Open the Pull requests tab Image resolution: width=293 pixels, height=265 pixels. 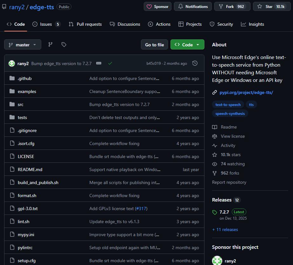tap(85, 24)
